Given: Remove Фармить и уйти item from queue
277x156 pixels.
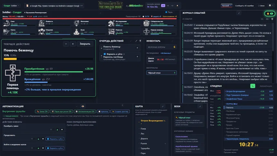Looking at the screenshot, I should point(137,57).
